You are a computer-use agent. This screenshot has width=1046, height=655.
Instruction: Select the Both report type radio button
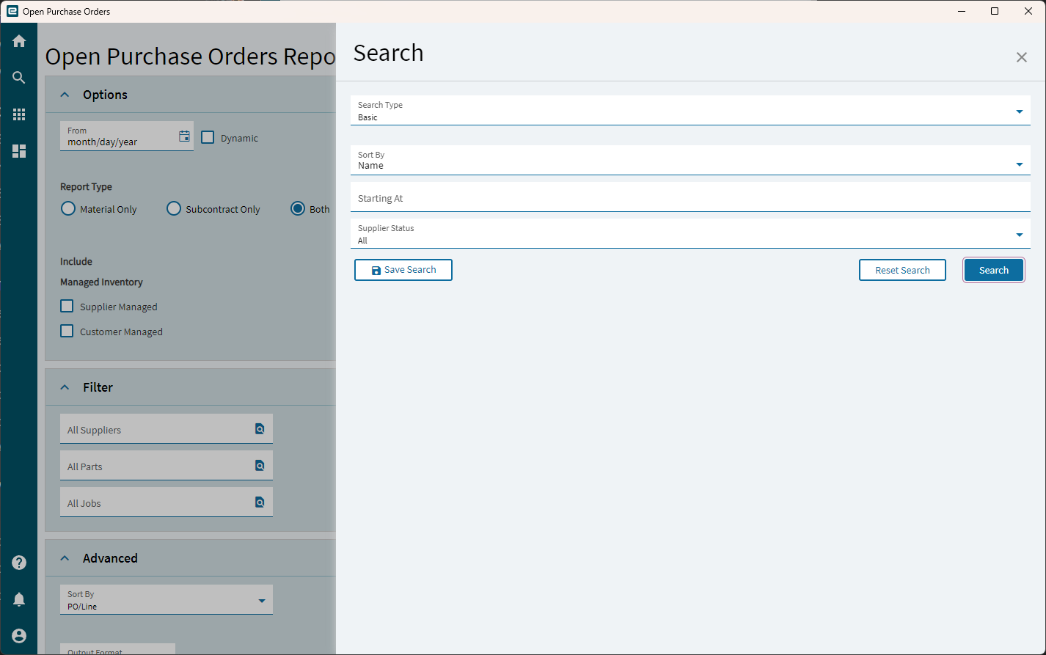298,208
